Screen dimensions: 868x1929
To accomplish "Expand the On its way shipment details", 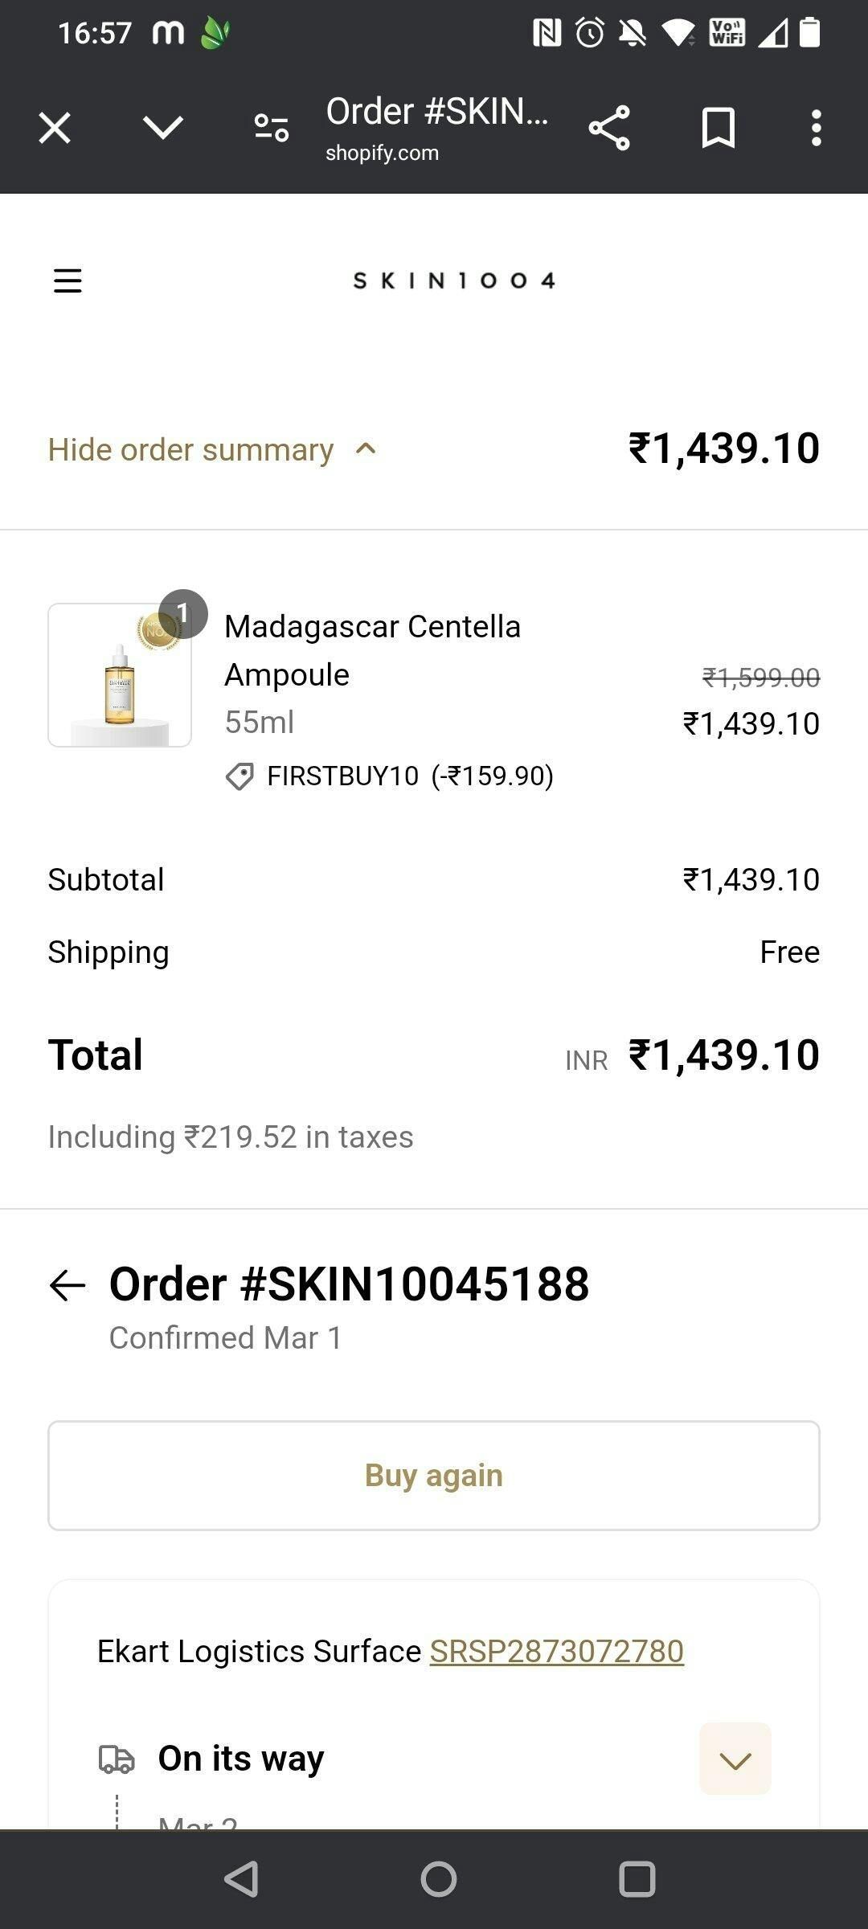I will point(735,1759).
